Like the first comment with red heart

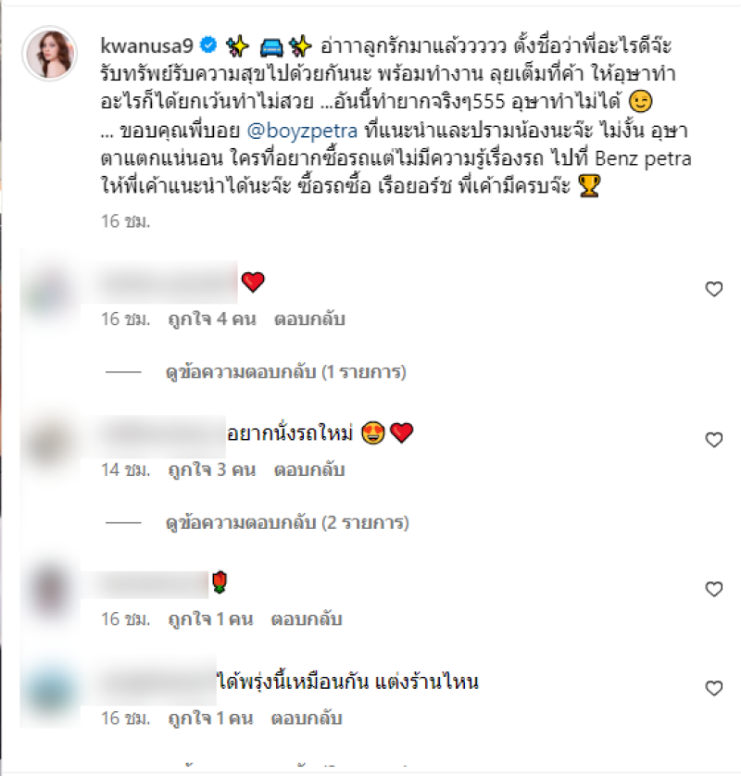pos(714,289)
